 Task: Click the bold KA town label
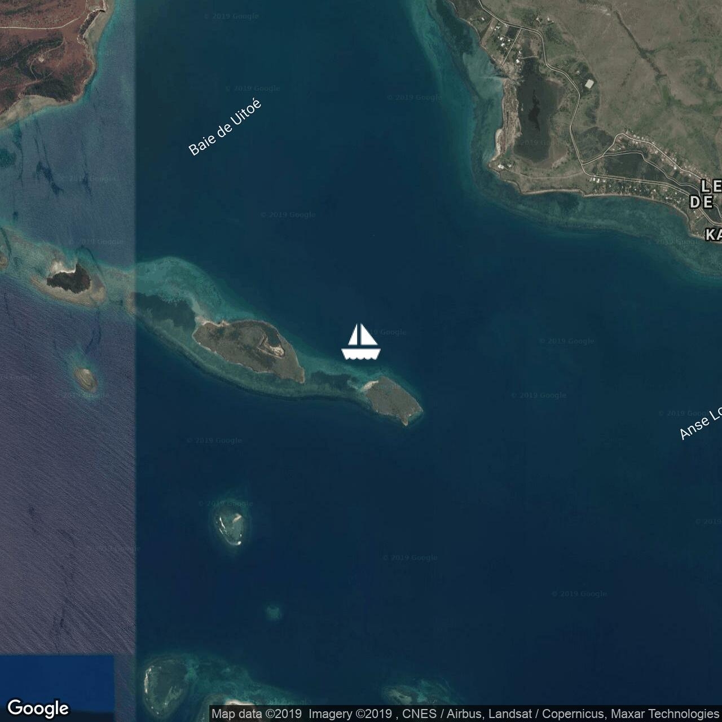tap(713, 235)
